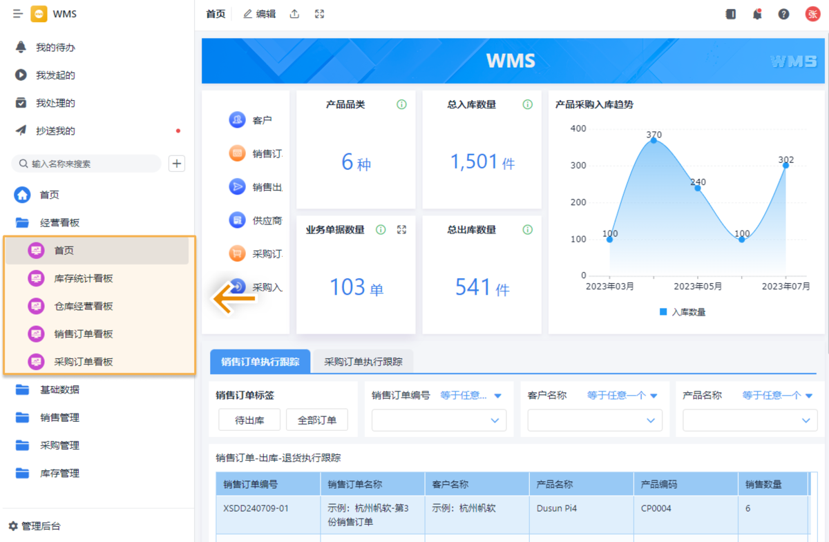Expand 业务单据数量 card with its fullscreen icon
The image size is (829, 542).
(401, 230)
